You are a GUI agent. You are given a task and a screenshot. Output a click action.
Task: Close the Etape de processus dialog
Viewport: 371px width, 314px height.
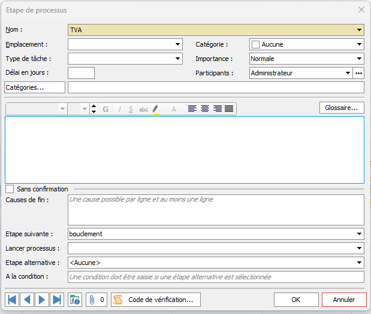[361, 10]
